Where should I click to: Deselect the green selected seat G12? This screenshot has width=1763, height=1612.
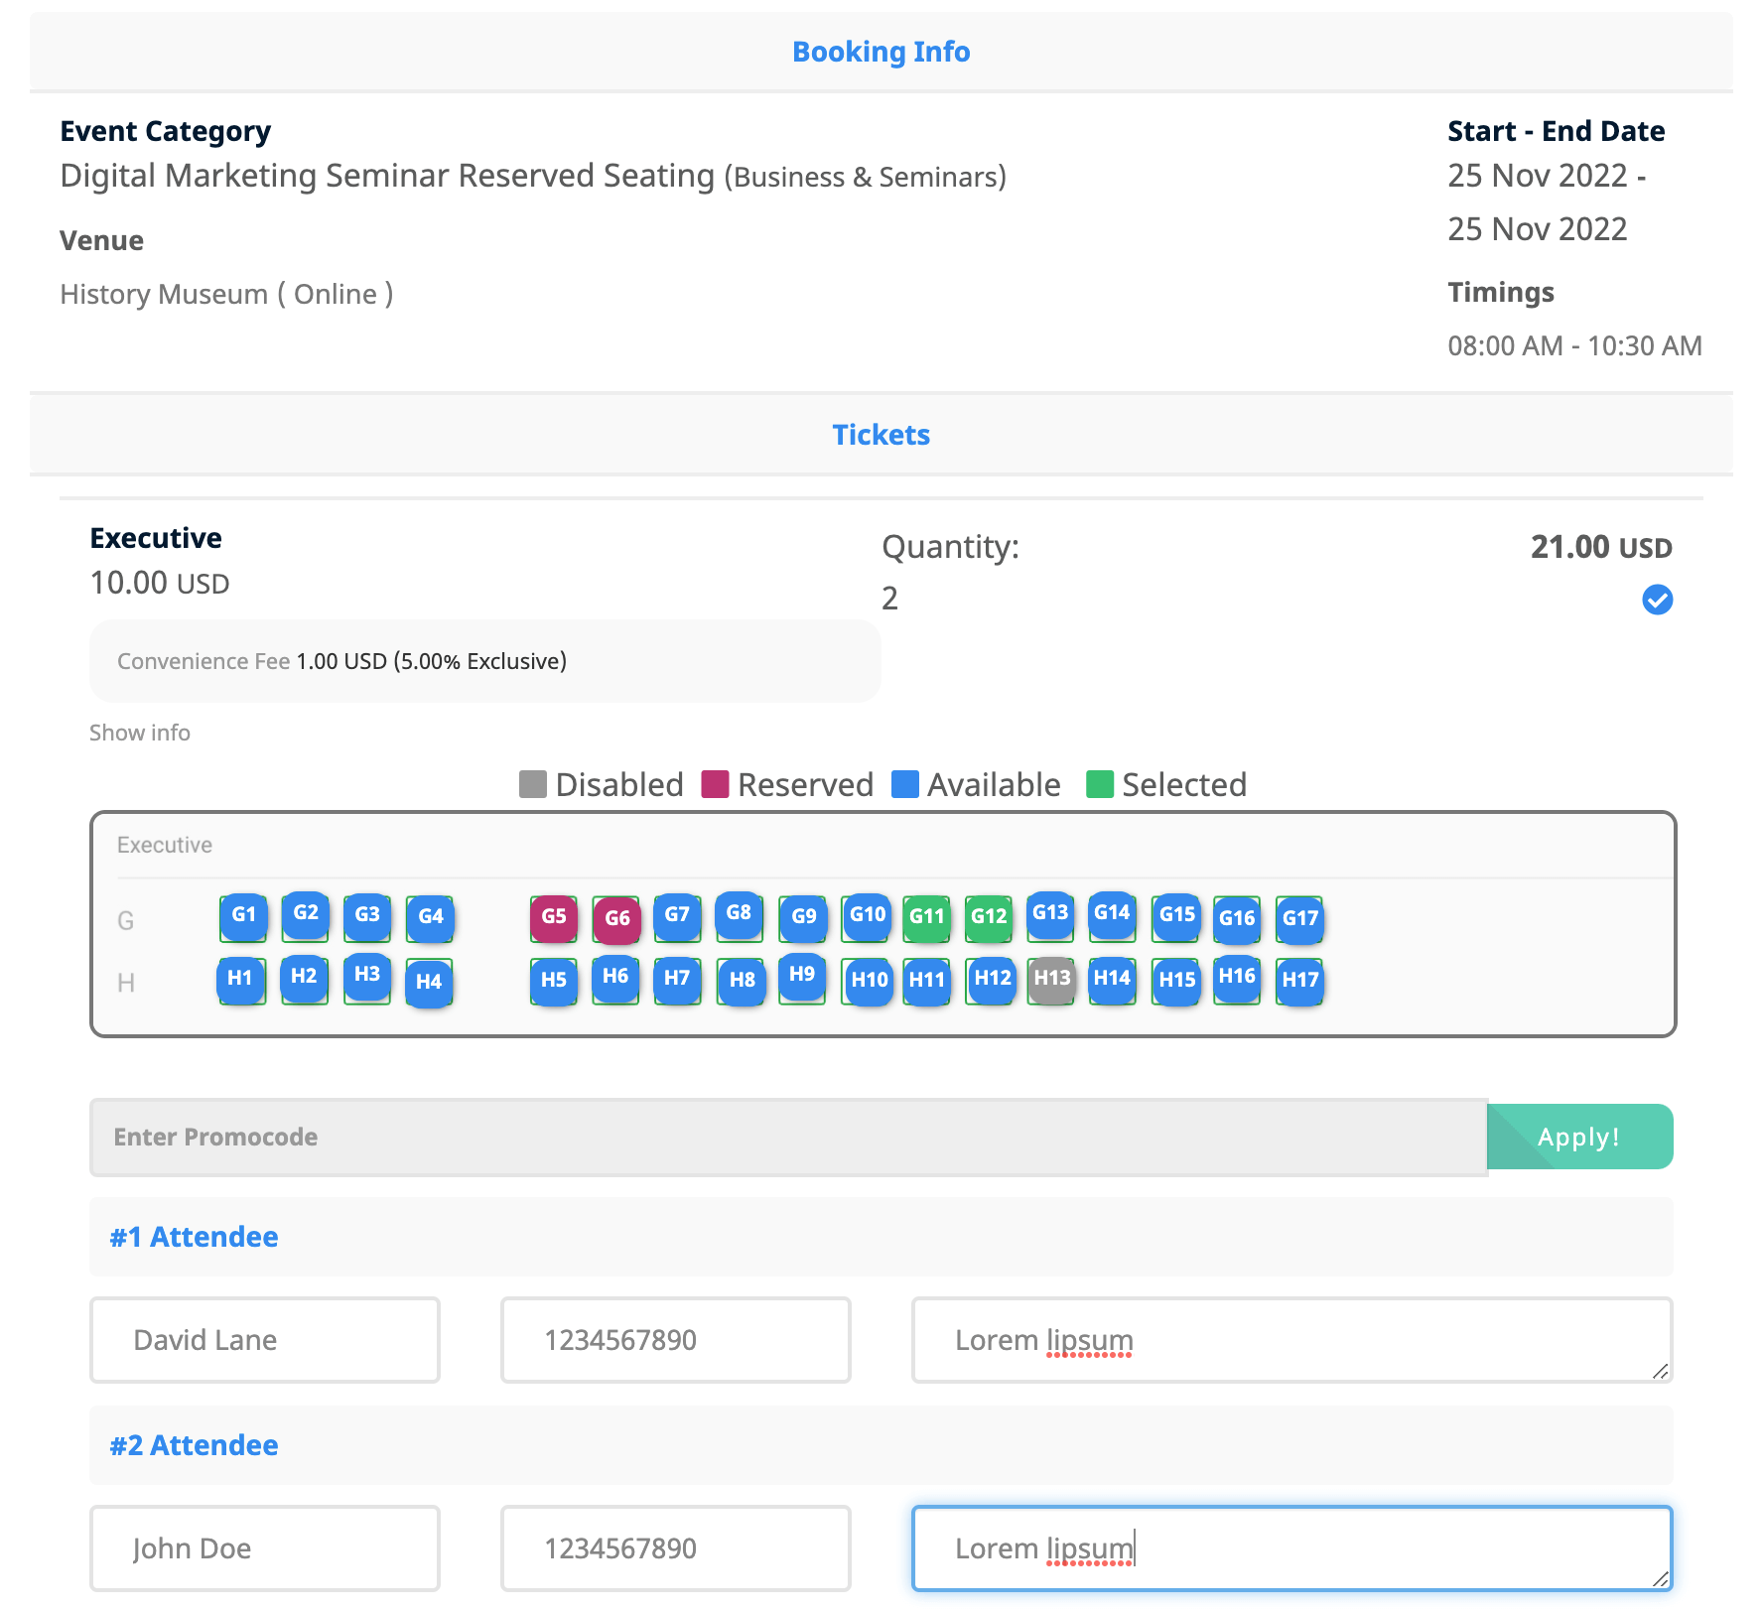(989, 917)
